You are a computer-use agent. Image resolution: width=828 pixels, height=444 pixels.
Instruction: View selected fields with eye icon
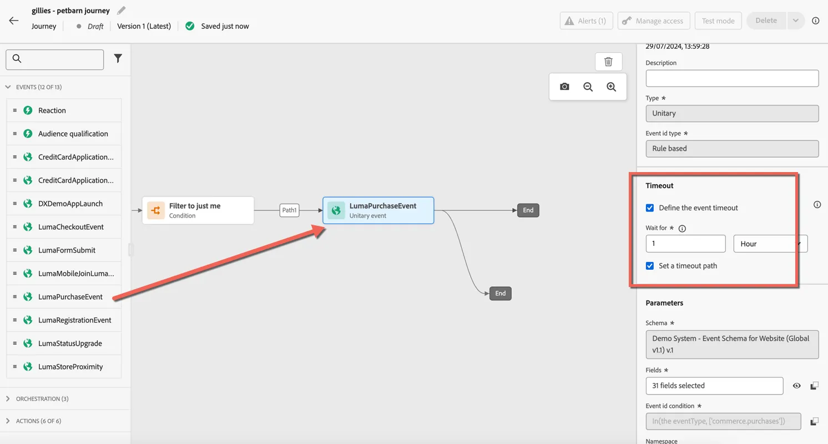pyautogui.click(x=796, y=386)
